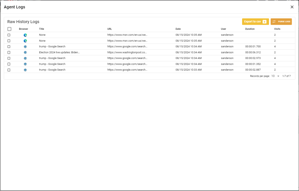Tick the checkbox for duration 00:00:02.973 row

[9, 58]
